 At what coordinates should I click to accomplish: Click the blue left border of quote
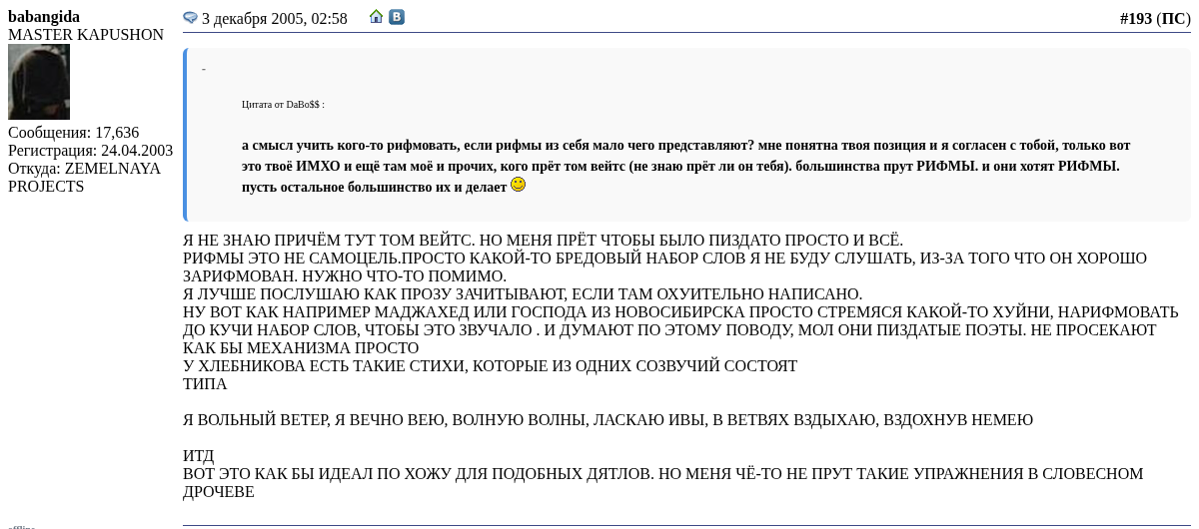(186, 135)
